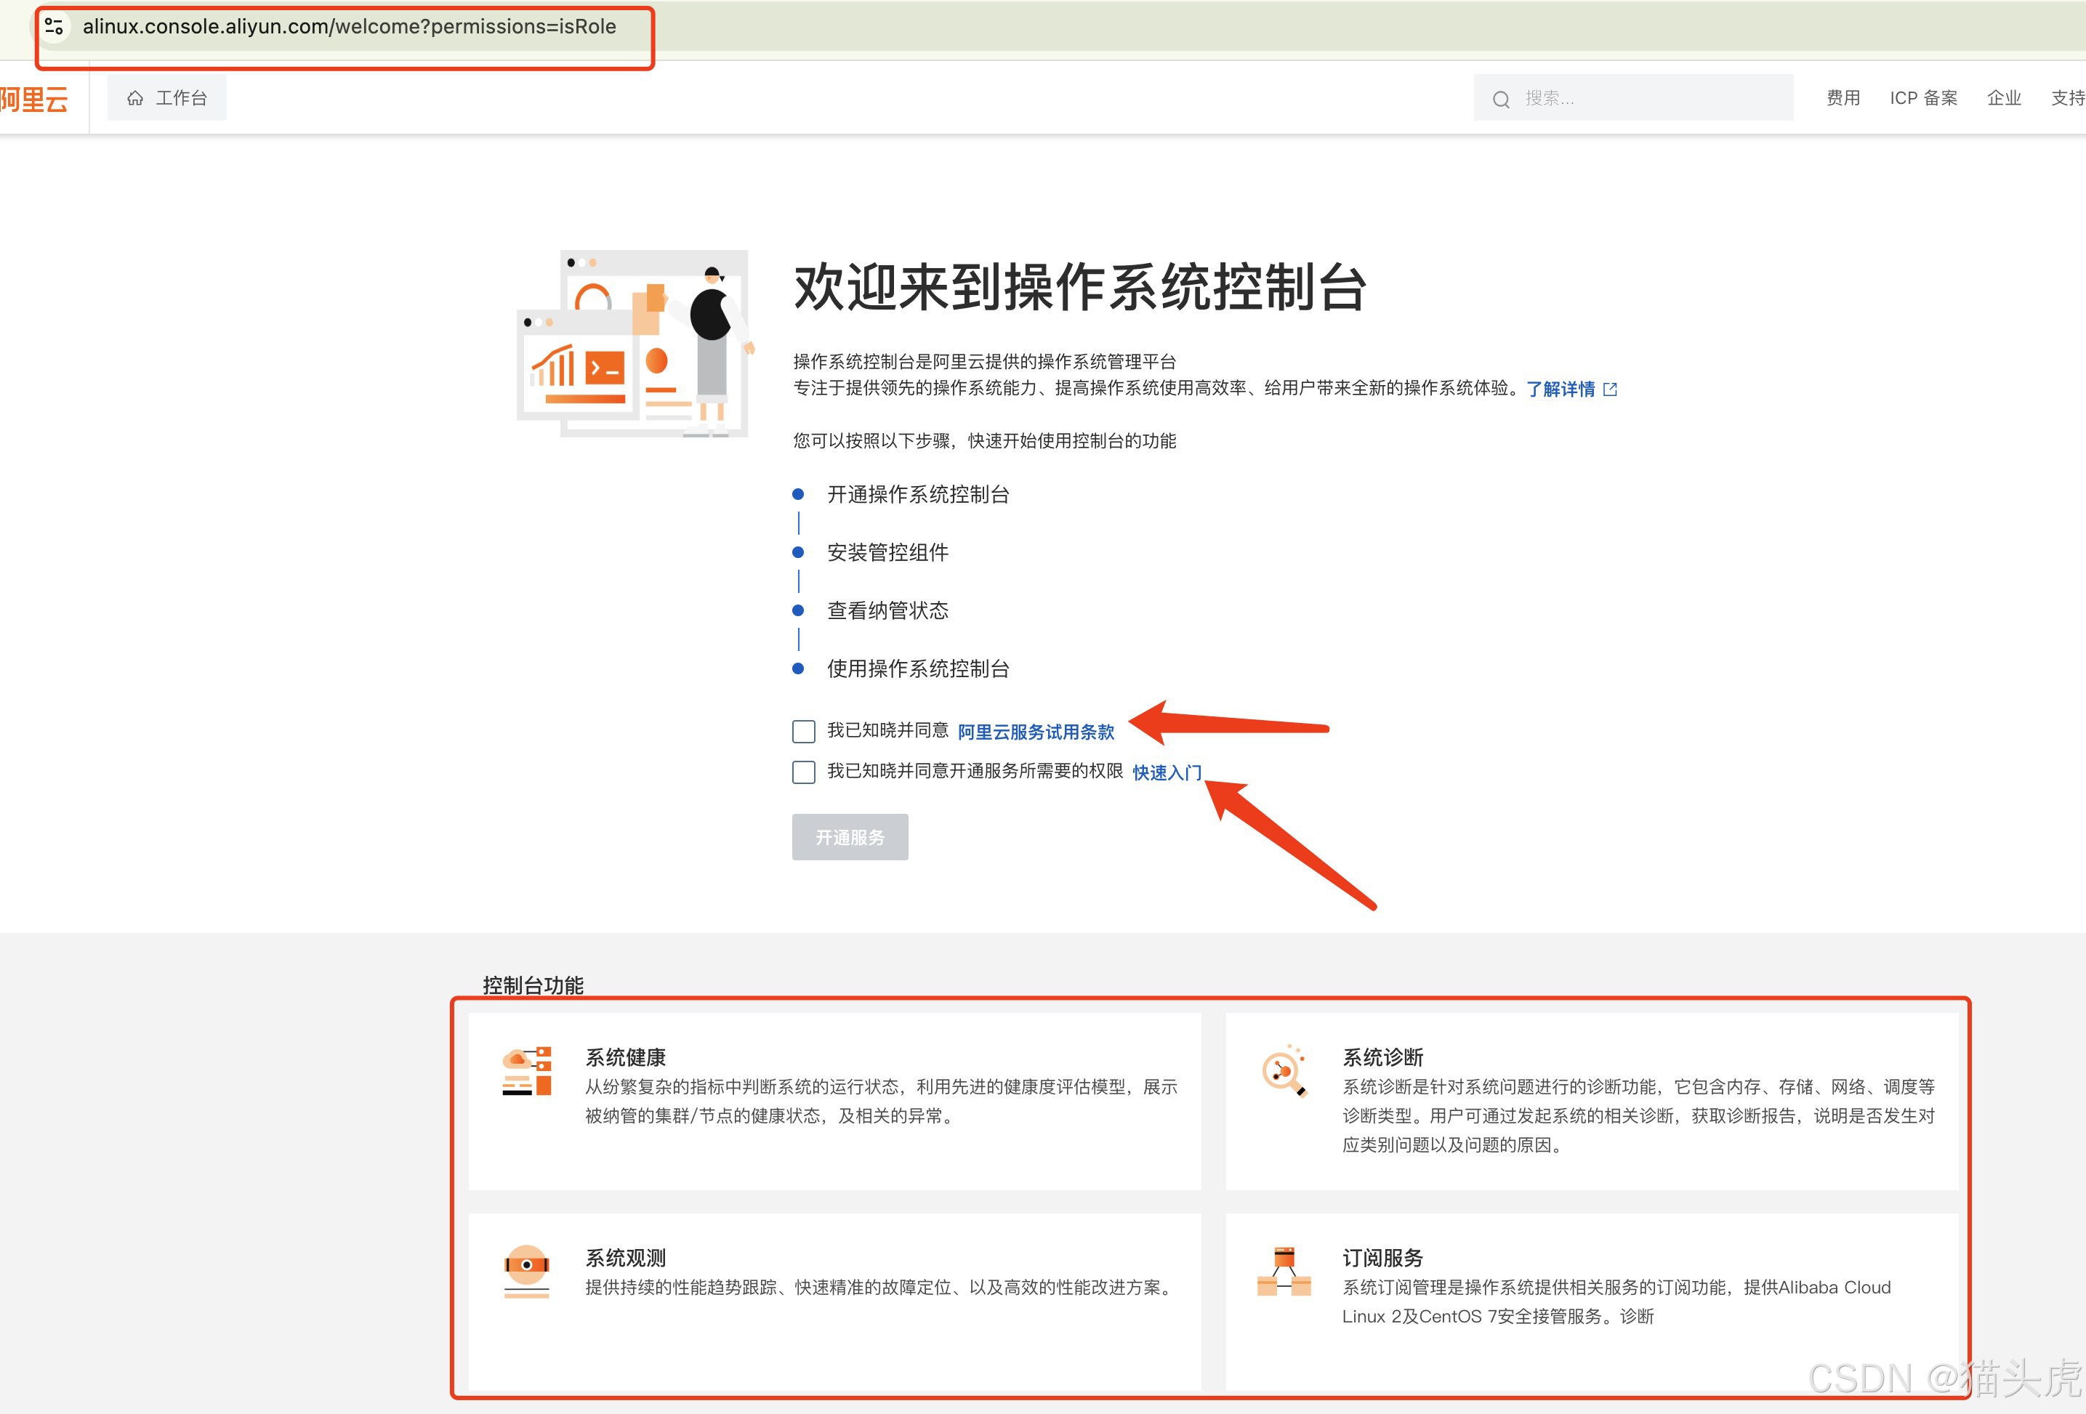This screenshot has height=1414, width=2086.
Task: Open the 费用 menu
Action: point(1843,98)
